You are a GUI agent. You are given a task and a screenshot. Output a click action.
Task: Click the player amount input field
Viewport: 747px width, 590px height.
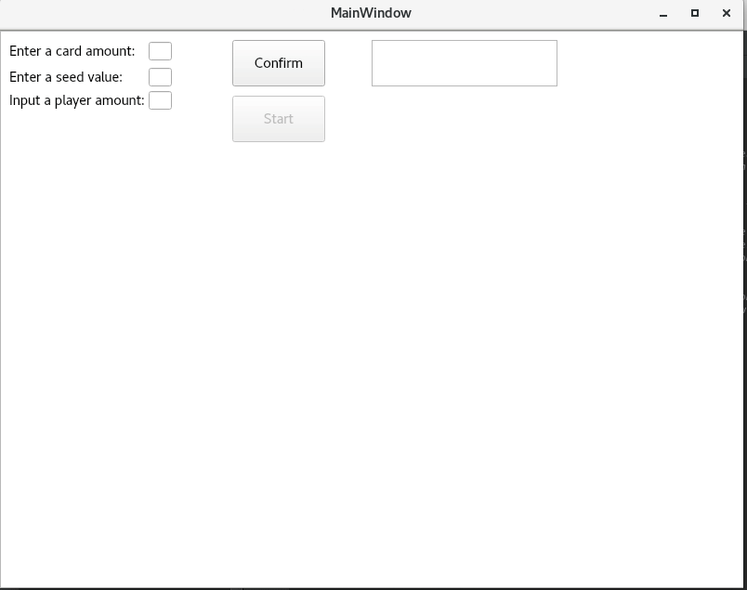click(160, 99)
